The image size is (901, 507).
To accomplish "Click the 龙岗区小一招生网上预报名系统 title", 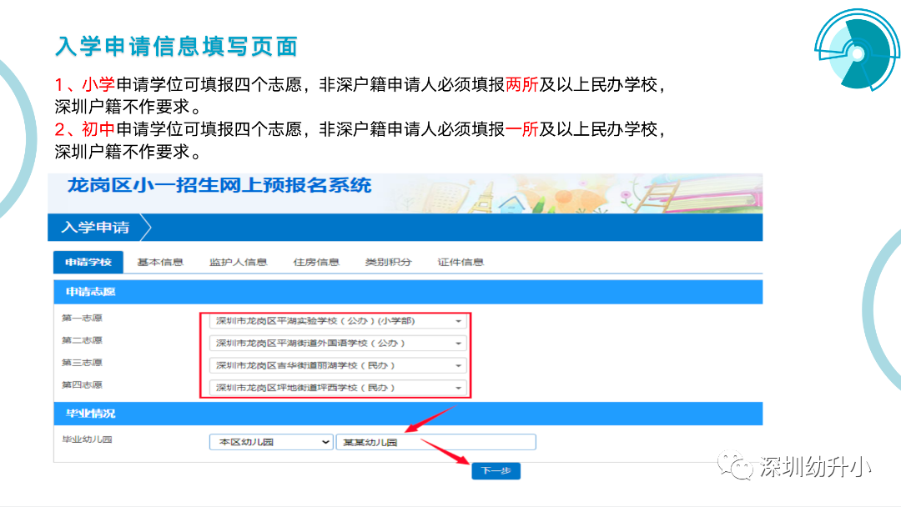I will (x=219, y=185).
